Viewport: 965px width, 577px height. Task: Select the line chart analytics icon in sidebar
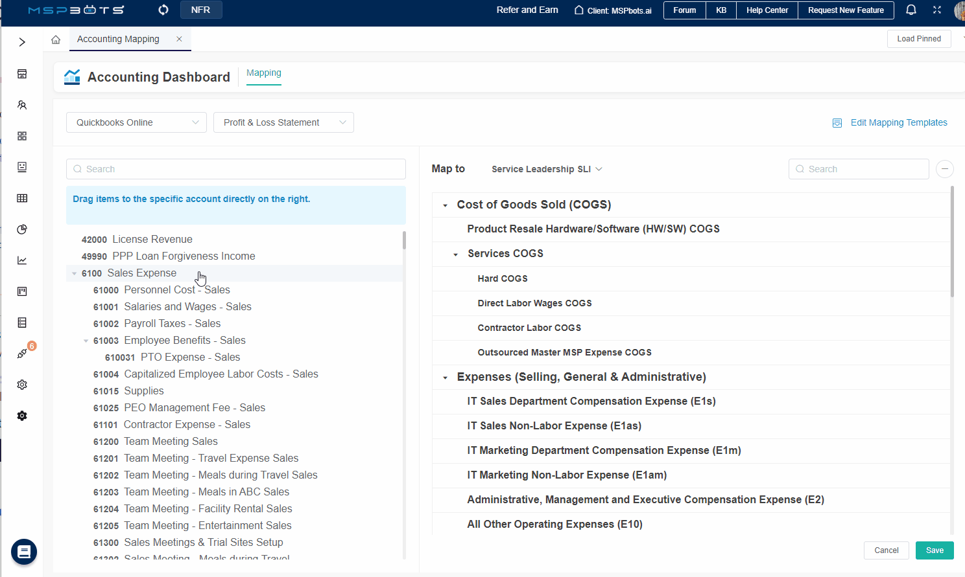pos(21,260)
